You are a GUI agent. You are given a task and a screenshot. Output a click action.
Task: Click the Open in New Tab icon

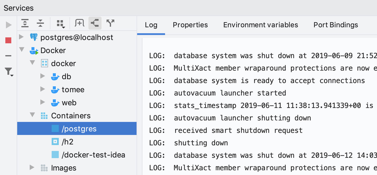click(79, 23)
